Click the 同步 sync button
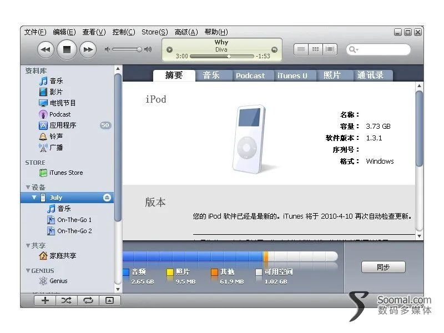The image size is (444, 333). [383, 267]
